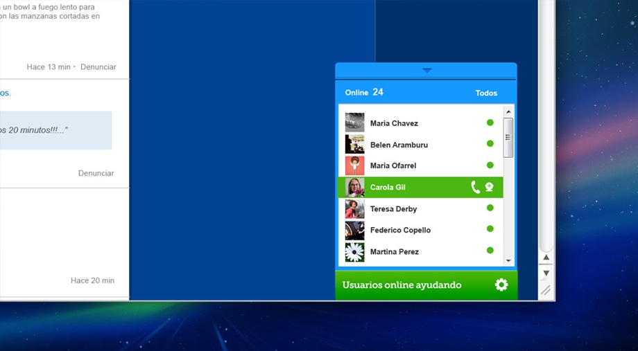Viewport: 638px width, 351px height.
Task: Select the Online 24 tab
Action: 364,93
